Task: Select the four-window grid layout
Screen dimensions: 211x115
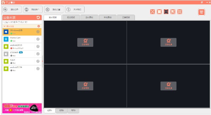Action: click(x=166, y=12)
